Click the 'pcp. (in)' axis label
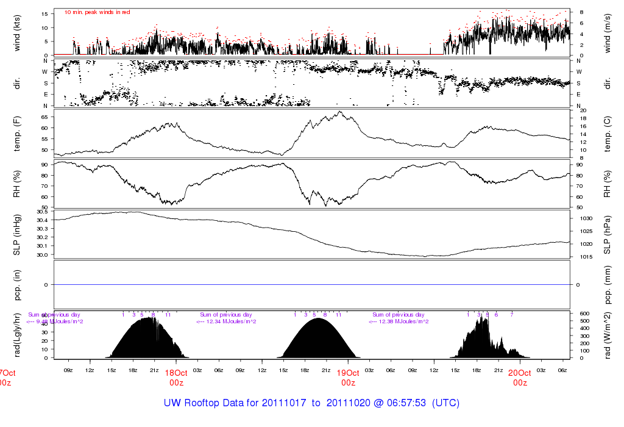 click(x=16, y=285)
